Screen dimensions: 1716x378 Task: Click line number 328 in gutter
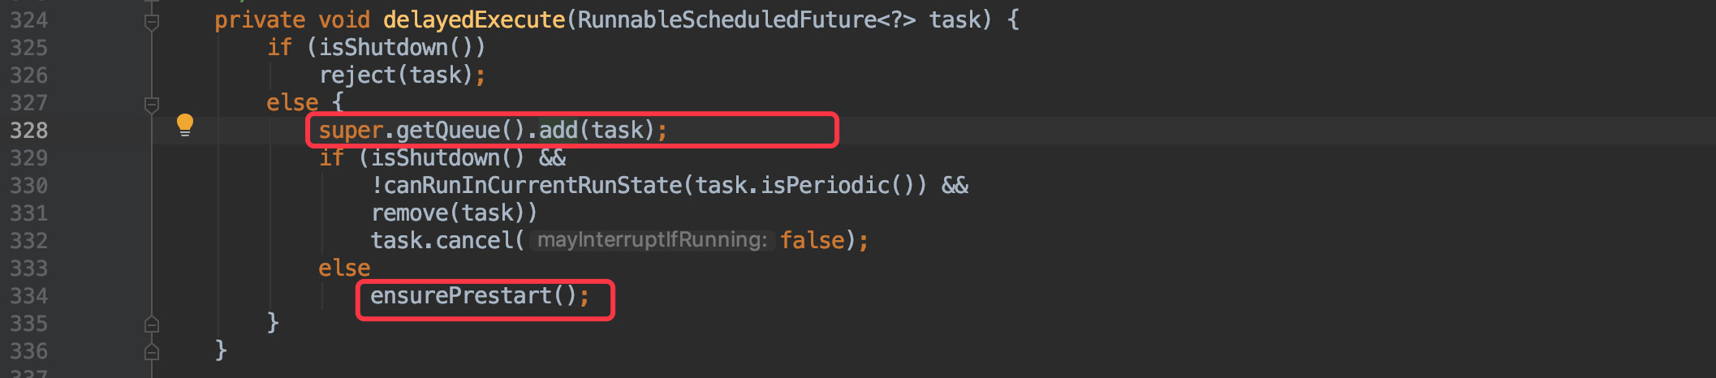(x=29, y=131)
